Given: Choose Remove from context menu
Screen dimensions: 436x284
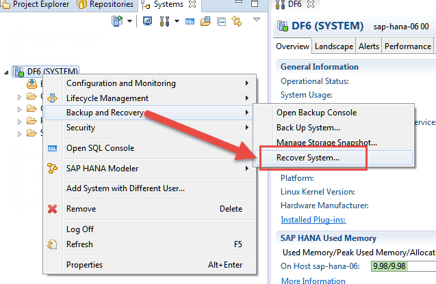Looking at the screenshot, I should (150, 209).
